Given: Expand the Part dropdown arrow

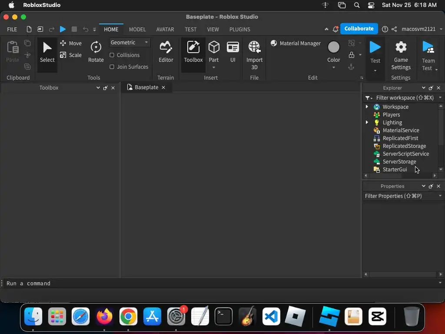Looking at the screenshot, I should pos(214,67).
